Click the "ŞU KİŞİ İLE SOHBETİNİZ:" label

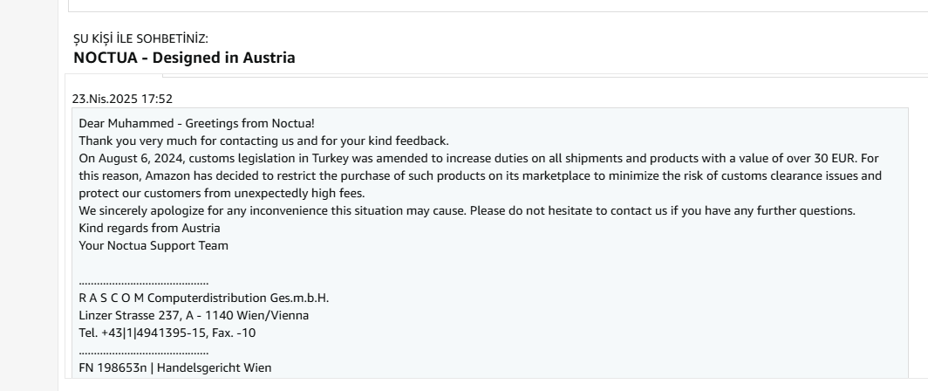pyautogui.click(x=140, y=38)
